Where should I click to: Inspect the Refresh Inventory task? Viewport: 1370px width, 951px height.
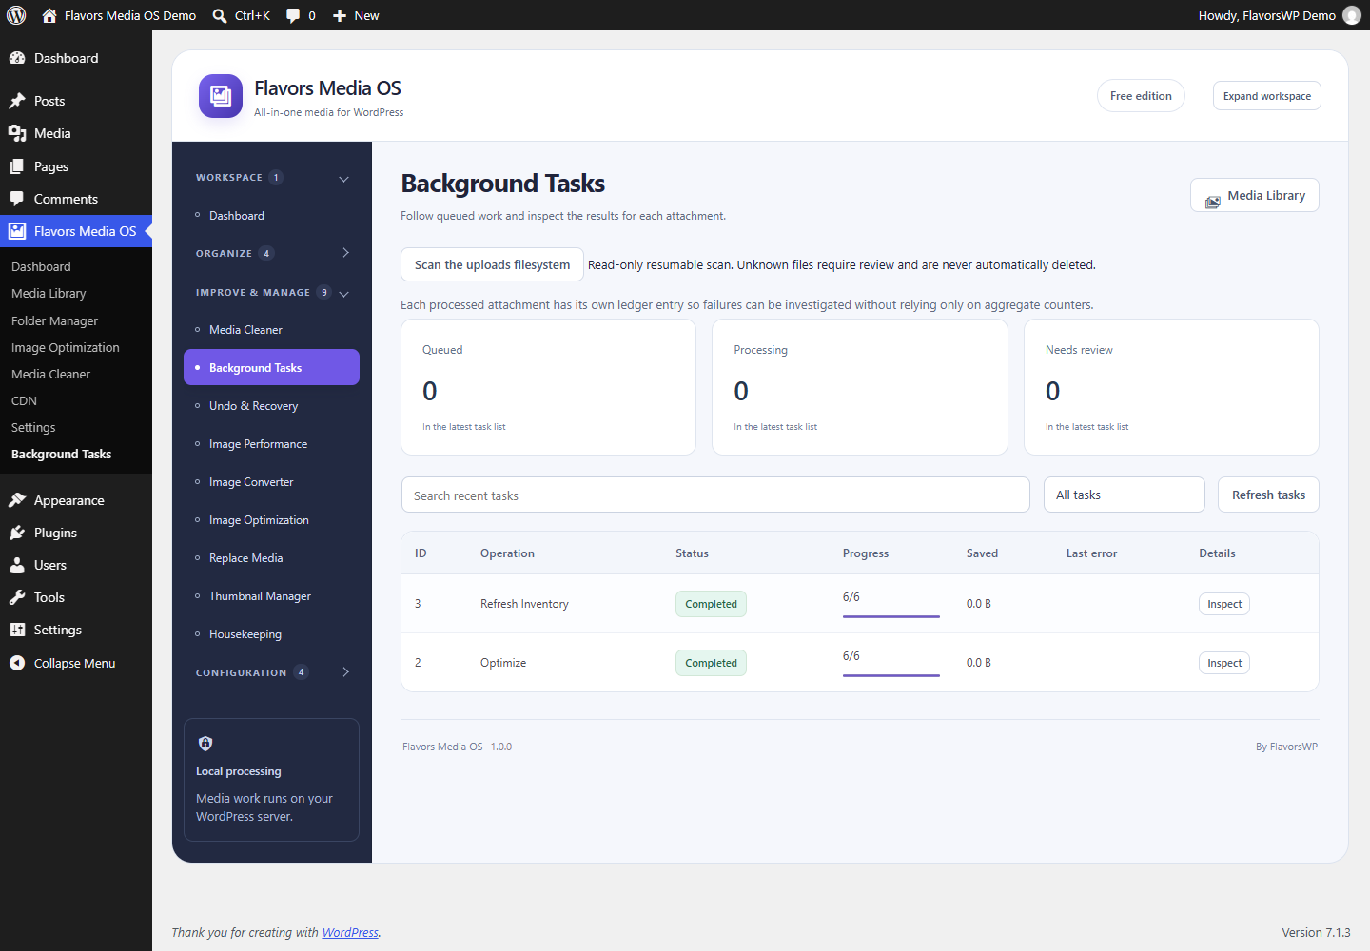tap(1224, 604)
